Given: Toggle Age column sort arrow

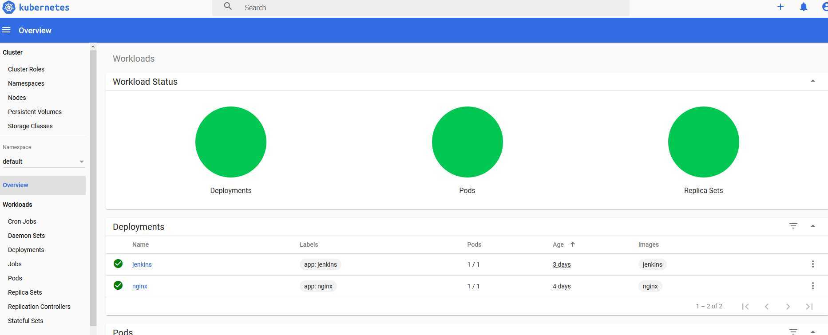Looking at the screenshot, I should pyautogui.click(x=572, y=244).
